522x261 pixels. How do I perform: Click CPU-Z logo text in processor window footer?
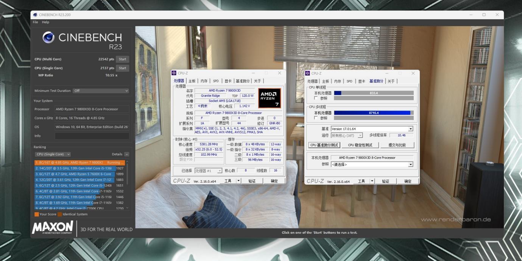[182, 181]
